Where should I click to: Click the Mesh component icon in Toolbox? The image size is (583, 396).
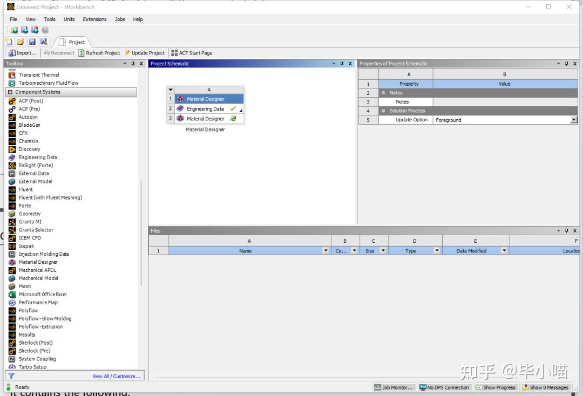(12, 286)
